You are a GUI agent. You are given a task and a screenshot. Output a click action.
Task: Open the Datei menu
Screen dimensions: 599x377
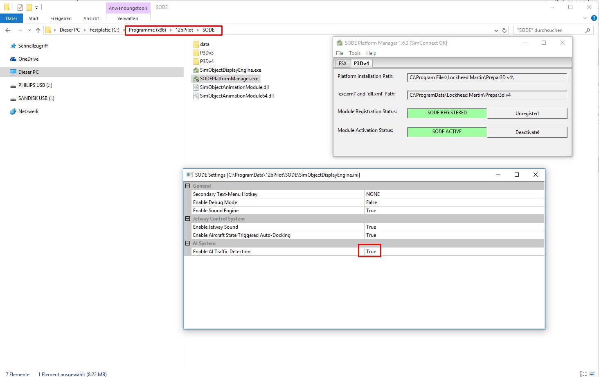pyautogui.click(x=11, y=18)
